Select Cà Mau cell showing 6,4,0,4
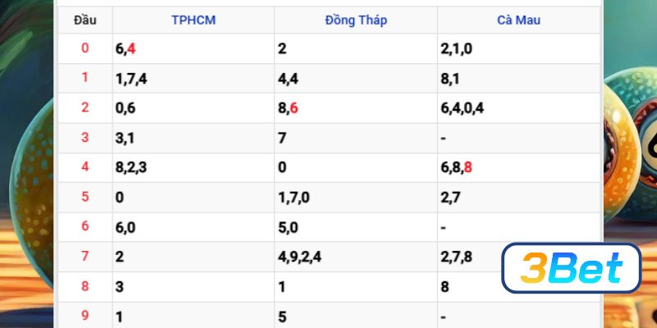The height and width of the screenshot is (328, 657). pyautogui.click(x=462, y=108)
